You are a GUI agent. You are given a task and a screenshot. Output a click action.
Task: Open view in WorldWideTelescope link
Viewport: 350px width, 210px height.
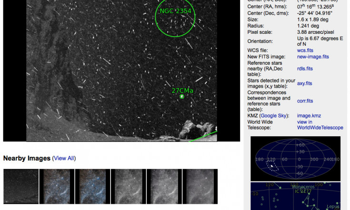pos(320,125)
